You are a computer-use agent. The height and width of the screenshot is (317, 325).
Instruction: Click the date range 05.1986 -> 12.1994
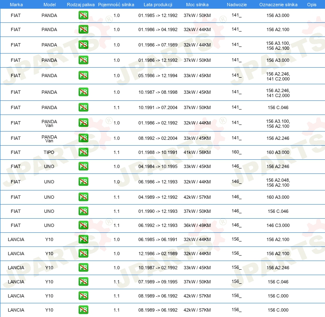158,76
